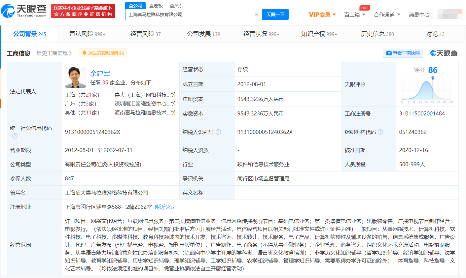The width and height of the screenshot is (466, 278).
Task: Open the 余建军 profile link
Action: coord(100,74)
